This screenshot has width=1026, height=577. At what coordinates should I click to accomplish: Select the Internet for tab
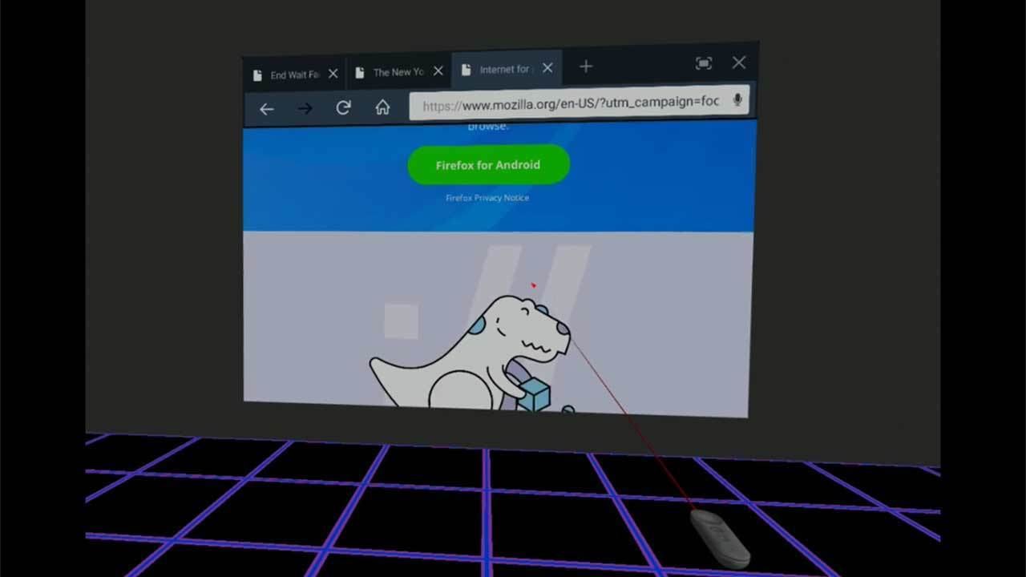point(507,69)
